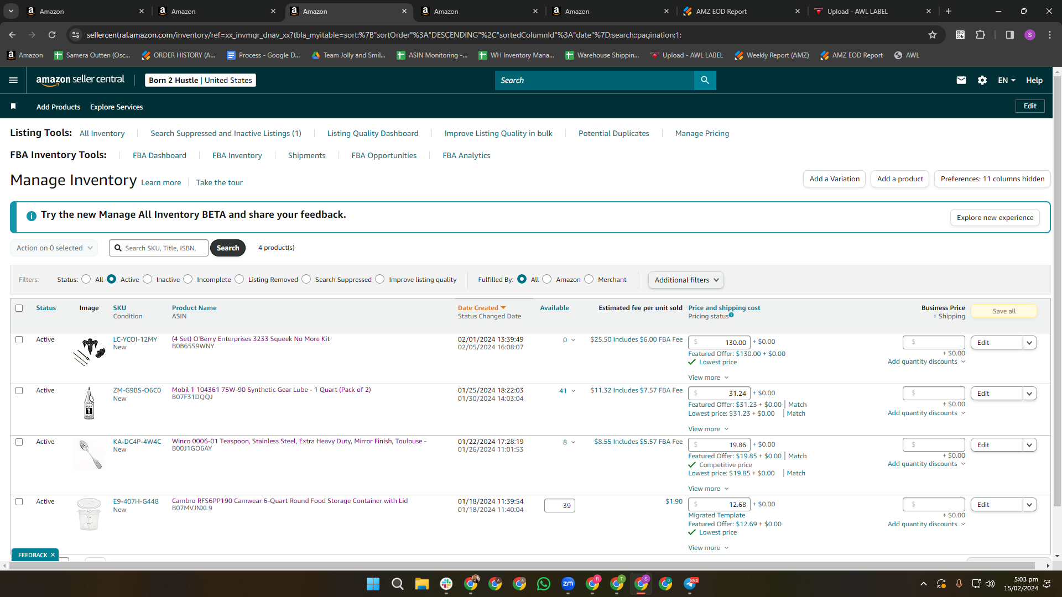Image resolution: width=1062 pixels, height=597 pixels.
Task: Open File Explorer from the taskbar
Action: [422, 584]
